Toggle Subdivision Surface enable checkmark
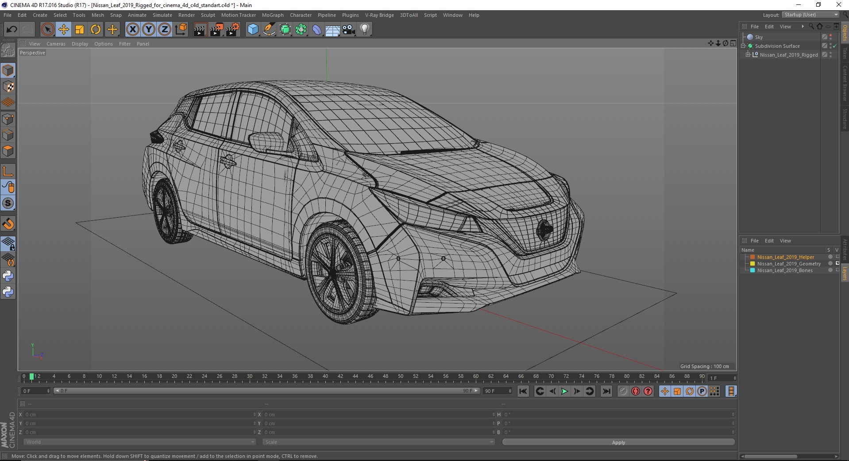The width and height of the screenshot is (849, 461). click(x=835, y=46)
